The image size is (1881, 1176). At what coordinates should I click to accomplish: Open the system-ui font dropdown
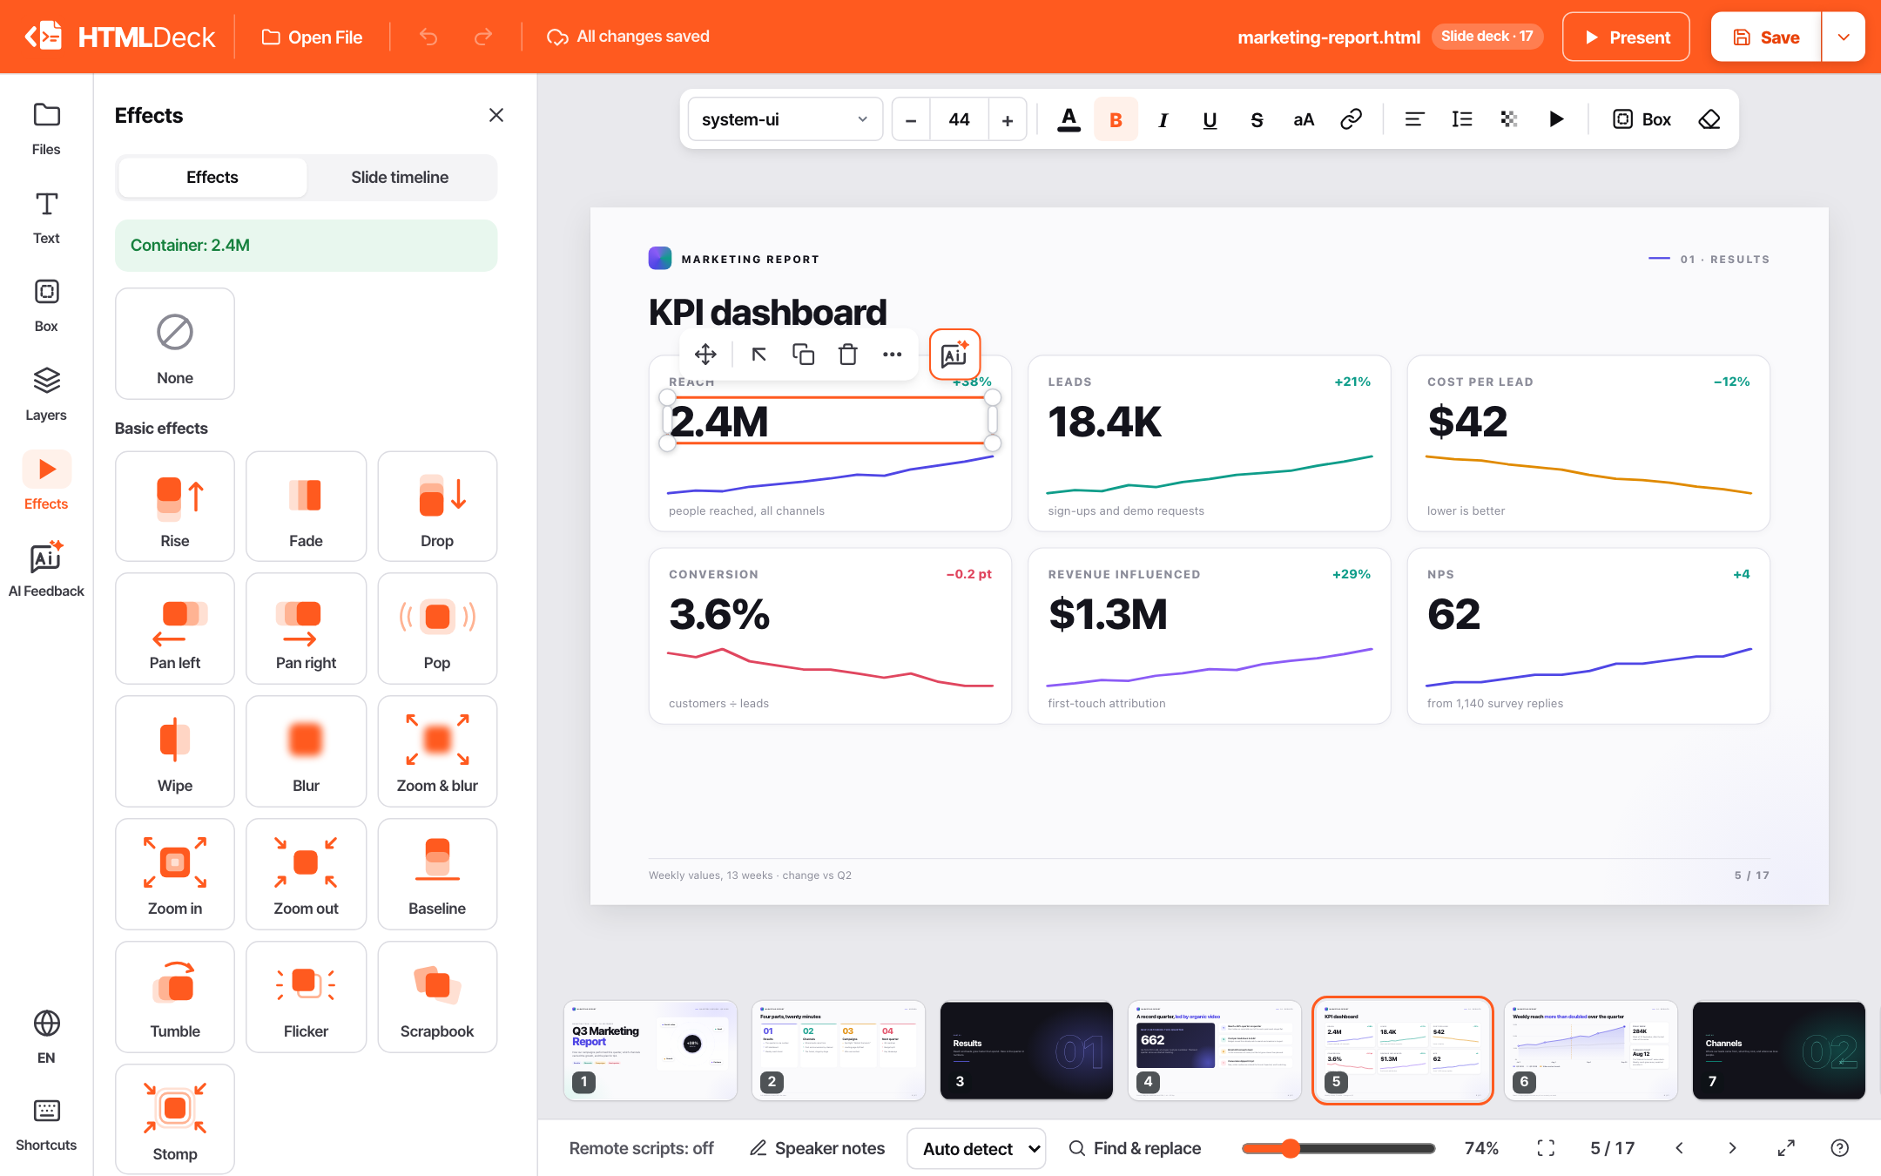[x=785, y=119]
